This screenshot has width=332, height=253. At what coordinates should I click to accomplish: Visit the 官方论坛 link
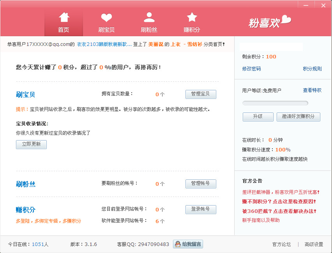[x=281, y=244]
